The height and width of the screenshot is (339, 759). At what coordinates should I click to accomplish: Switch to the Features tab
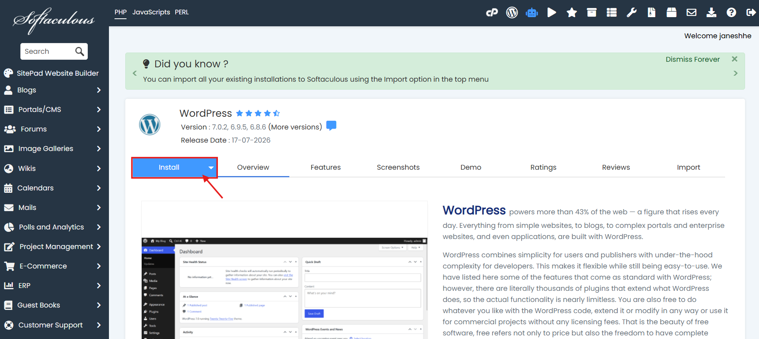[326, 167]
